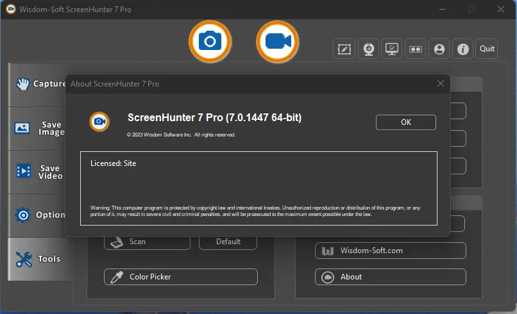Viewport: 517px width, 314px height.
Task: Visit Wisdom-Soft.com via the button
Action: click(x=391, y=251)
